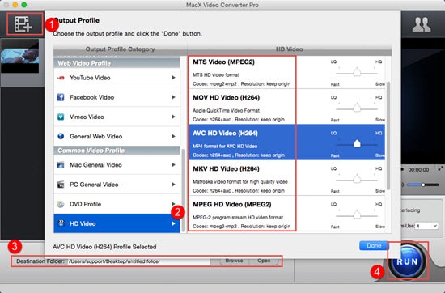Select PC General Video category
The height and width of the screenshot is (293, 445).
pos(117,185)
